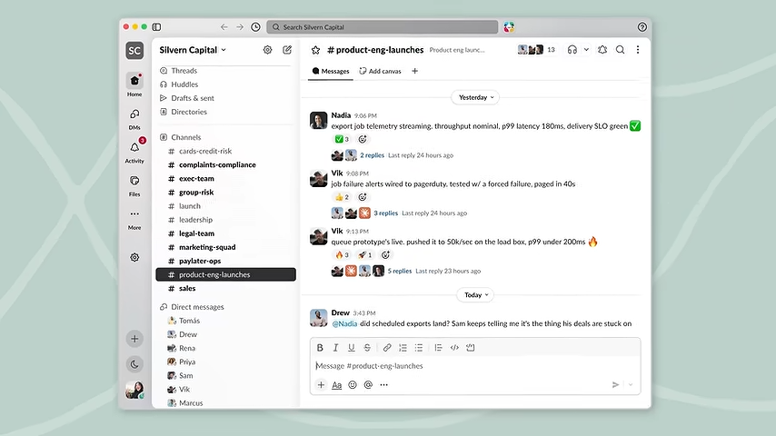Search within the channel magnifier icon
Image resolution: width=776 pixels, height=436 pixels.
click(x=620, y=49)
